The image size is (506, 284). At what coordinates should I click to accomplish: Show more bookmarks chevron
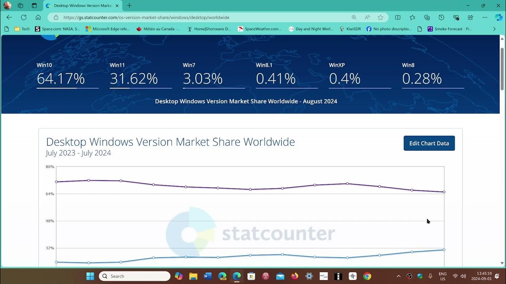494,29
